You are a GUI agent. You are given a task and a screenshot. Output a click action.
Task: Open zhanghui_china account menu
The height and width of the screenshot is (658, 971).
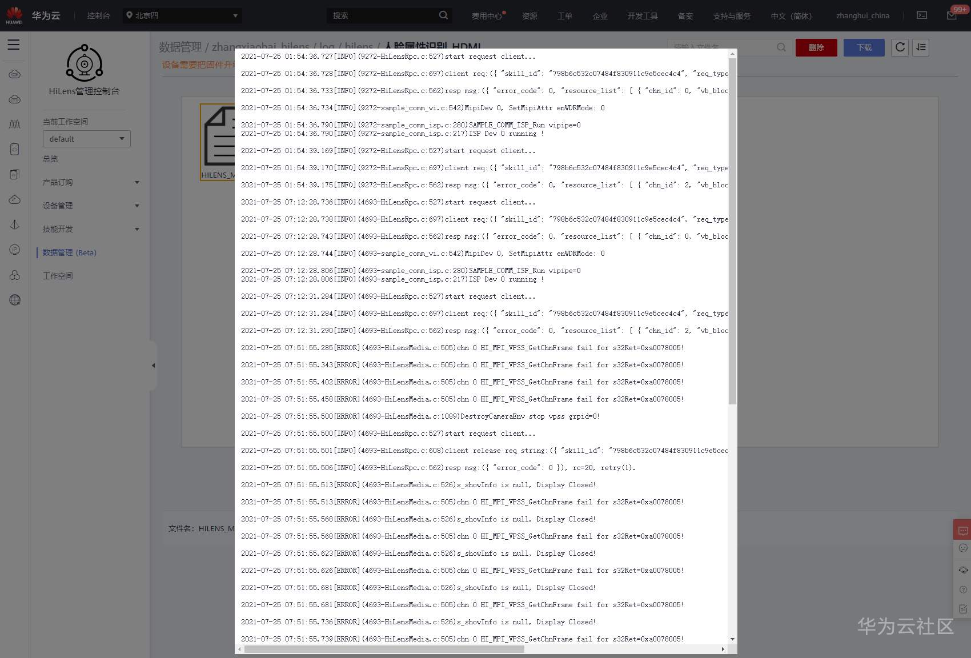click(862, 16)
